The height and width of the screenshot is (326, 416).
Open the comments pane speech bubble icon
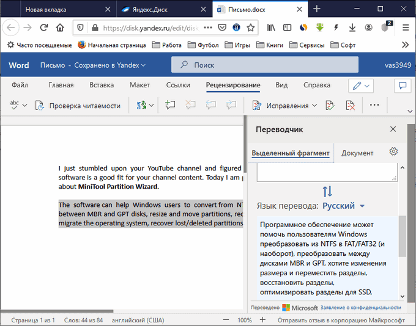click(402, 85)
